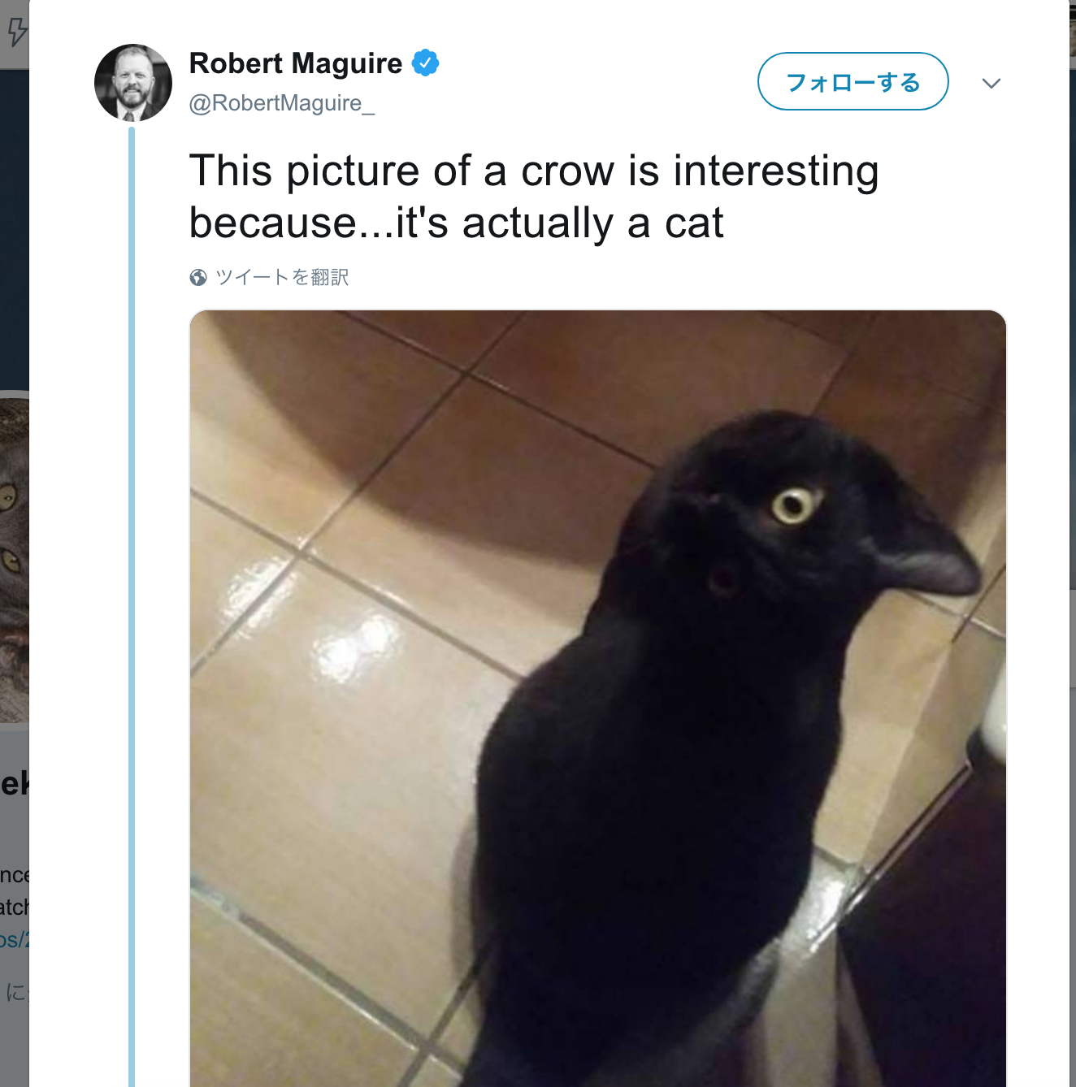Open the Robert Maguire display name link
This screenshot has height=1087, width=1076.
pyautogui.click(x=296, y=63)
